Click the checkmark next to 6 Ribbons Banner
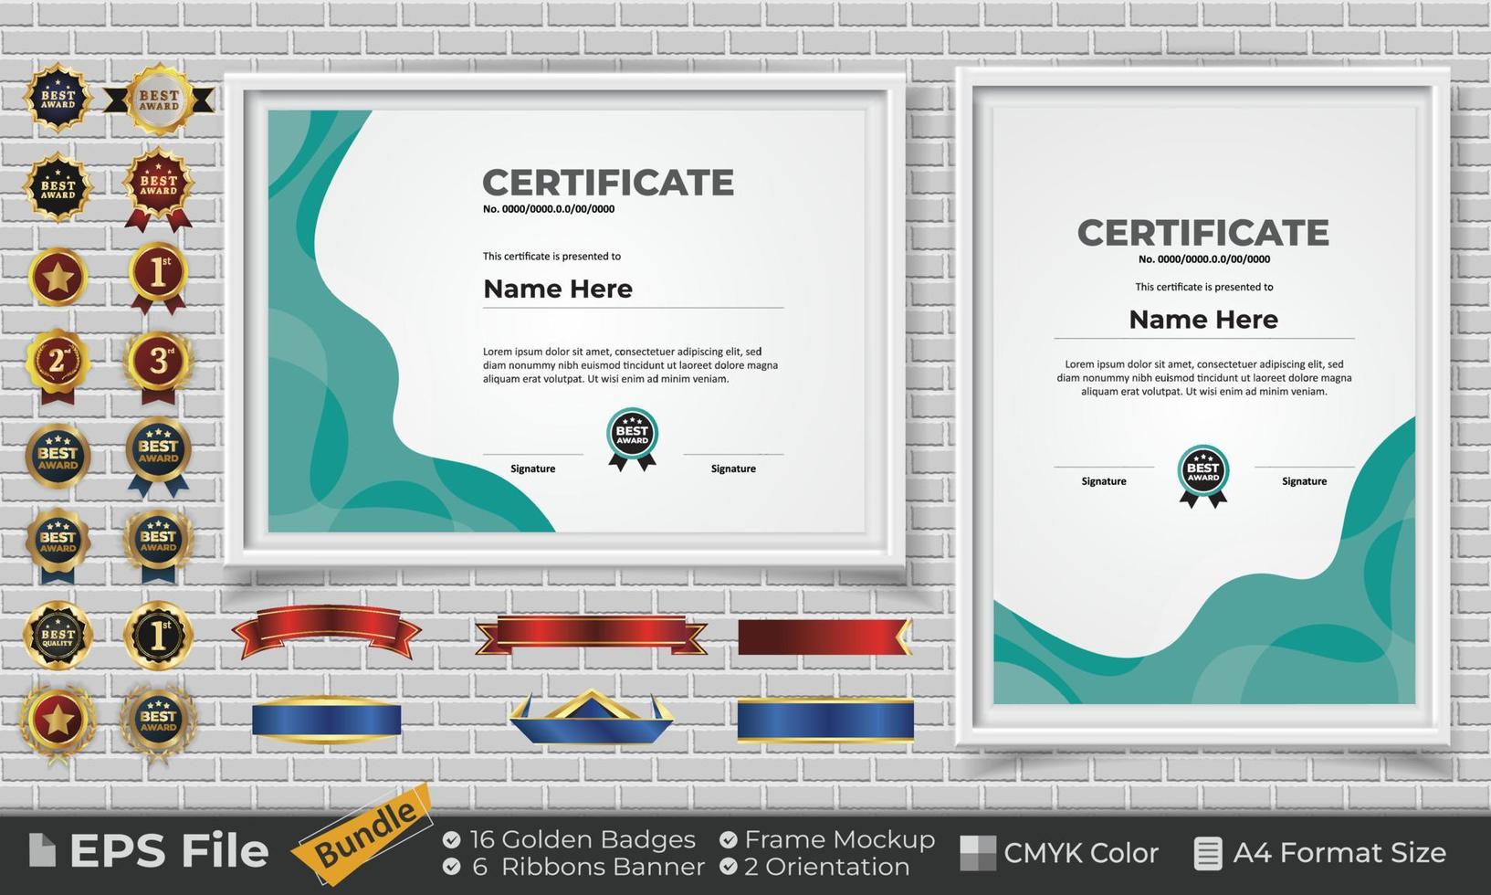 pos(451,866)
